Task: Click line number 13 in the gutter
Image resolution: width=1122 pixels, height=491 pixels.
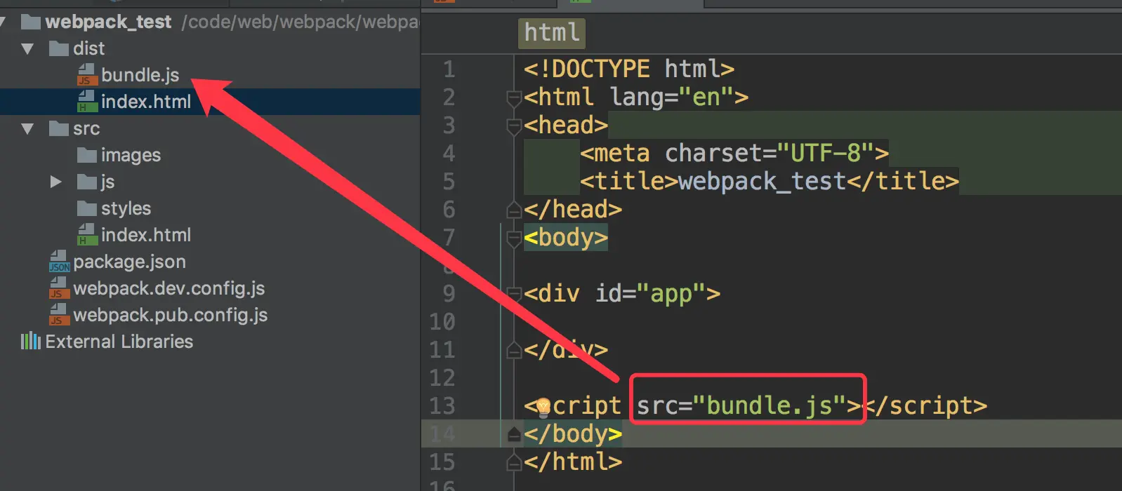Action: [x=442, y=406]
